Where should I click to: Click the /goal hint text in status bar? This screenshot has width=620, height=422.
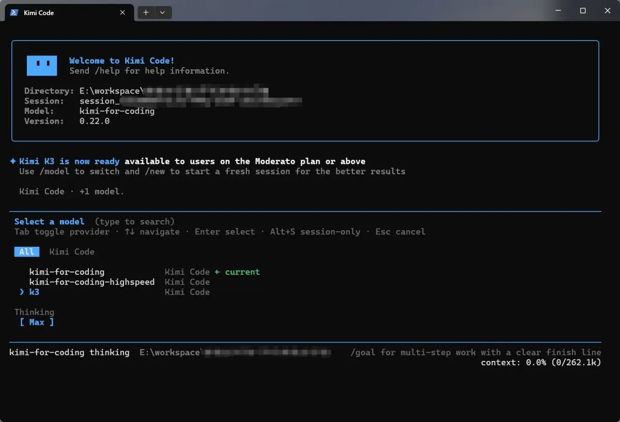pyautogui.click(x=476, y=352)
